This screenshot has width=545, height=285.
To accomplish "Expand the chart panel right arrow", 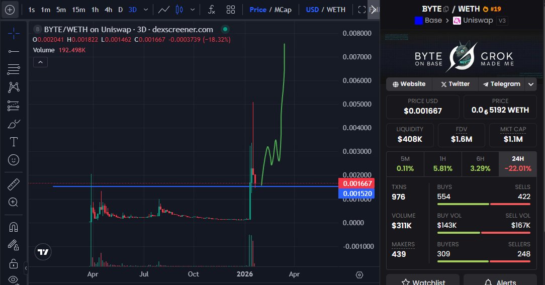I will tap(374, 10).
